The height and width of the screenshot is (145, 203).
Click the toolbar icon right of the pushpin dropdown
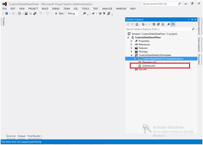pyautogui.click(x=100, y=14)
